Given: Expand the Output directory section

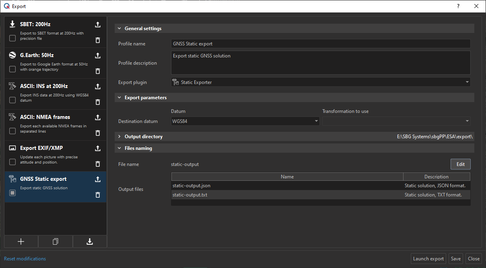Looking at the screenshot, I should (119, 137).
